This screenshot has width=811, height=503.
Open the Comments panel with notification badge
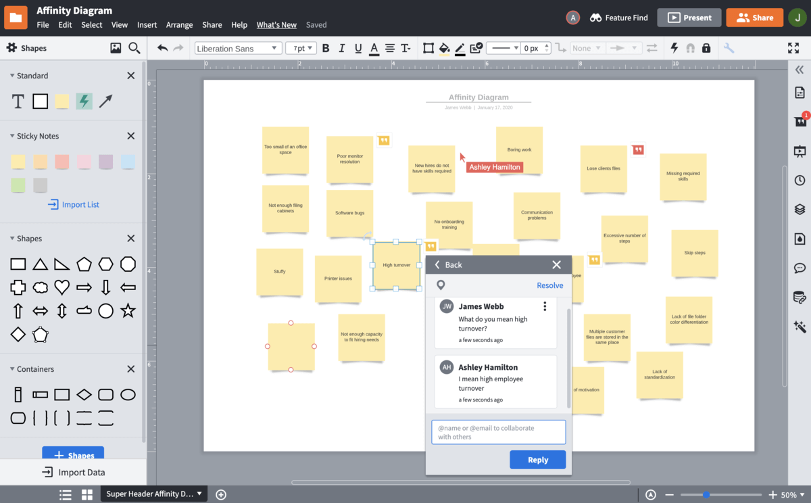[800, 122]
